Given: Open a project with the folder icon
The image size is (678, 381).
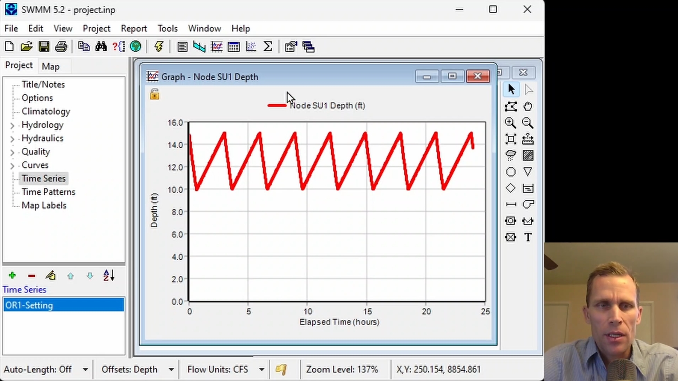Looking at the screenshot, I should click(x=27, y=47).
